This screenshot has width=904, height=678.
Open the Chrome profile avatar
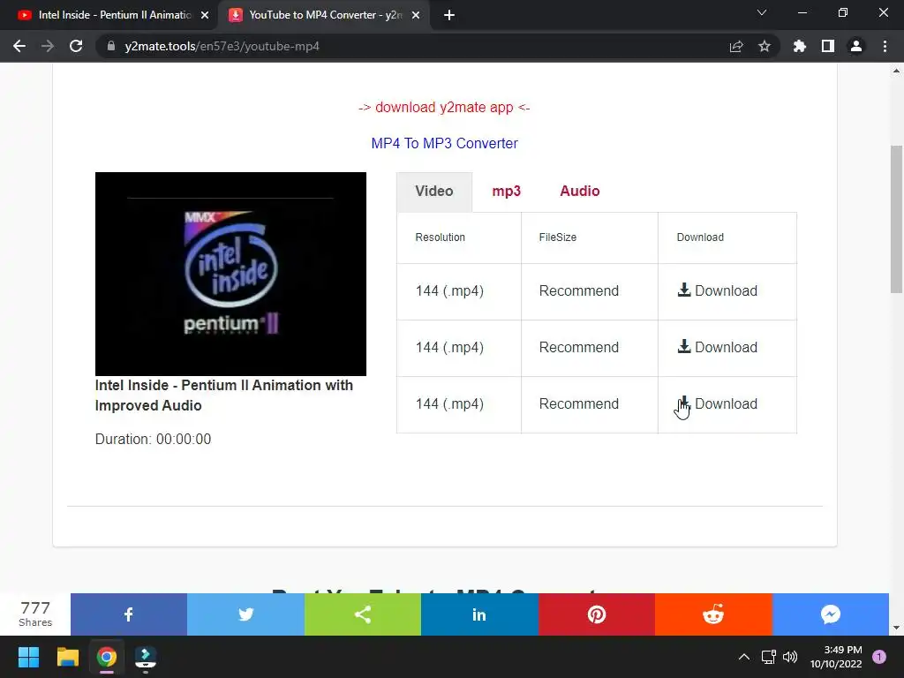click(x=856, y=46)
